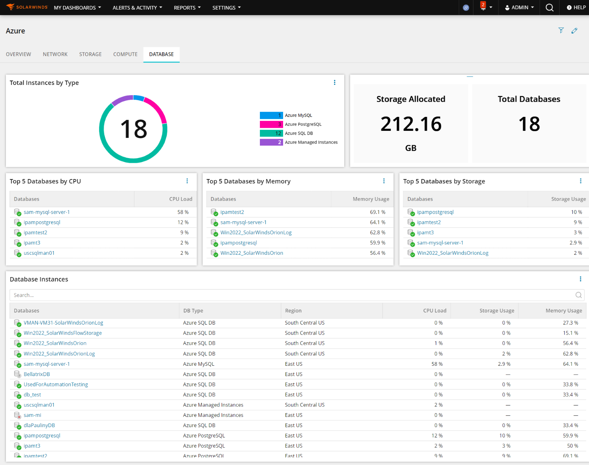Sort instances by CPU Load column header
This screenshot has width=589, height=465.
[x=417, y=311]
